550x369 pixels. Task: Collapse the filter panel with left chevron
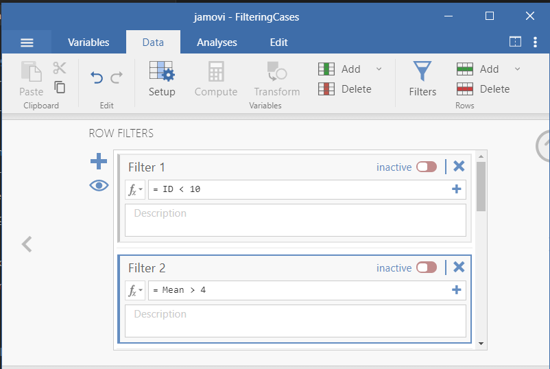[27, 244]
